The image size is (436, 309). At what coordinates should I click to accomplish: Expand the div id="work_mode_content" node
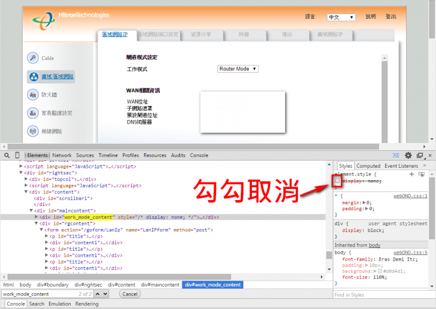coord(36,217)
